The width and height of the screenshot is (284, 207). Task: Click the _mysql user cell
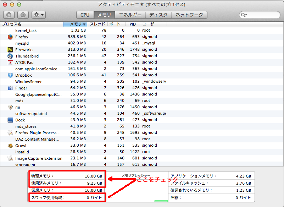click(x=149, y=43)
